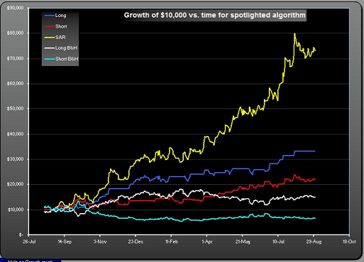Click the SAR legend label
This screenshot has height=262, width=364.
pyautogui.click(x=60, y=38)
